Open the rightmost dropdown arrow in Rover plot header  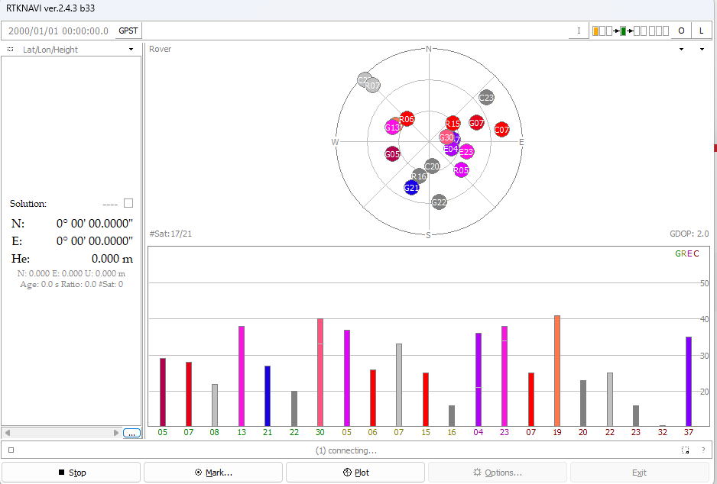click(702, 50)
